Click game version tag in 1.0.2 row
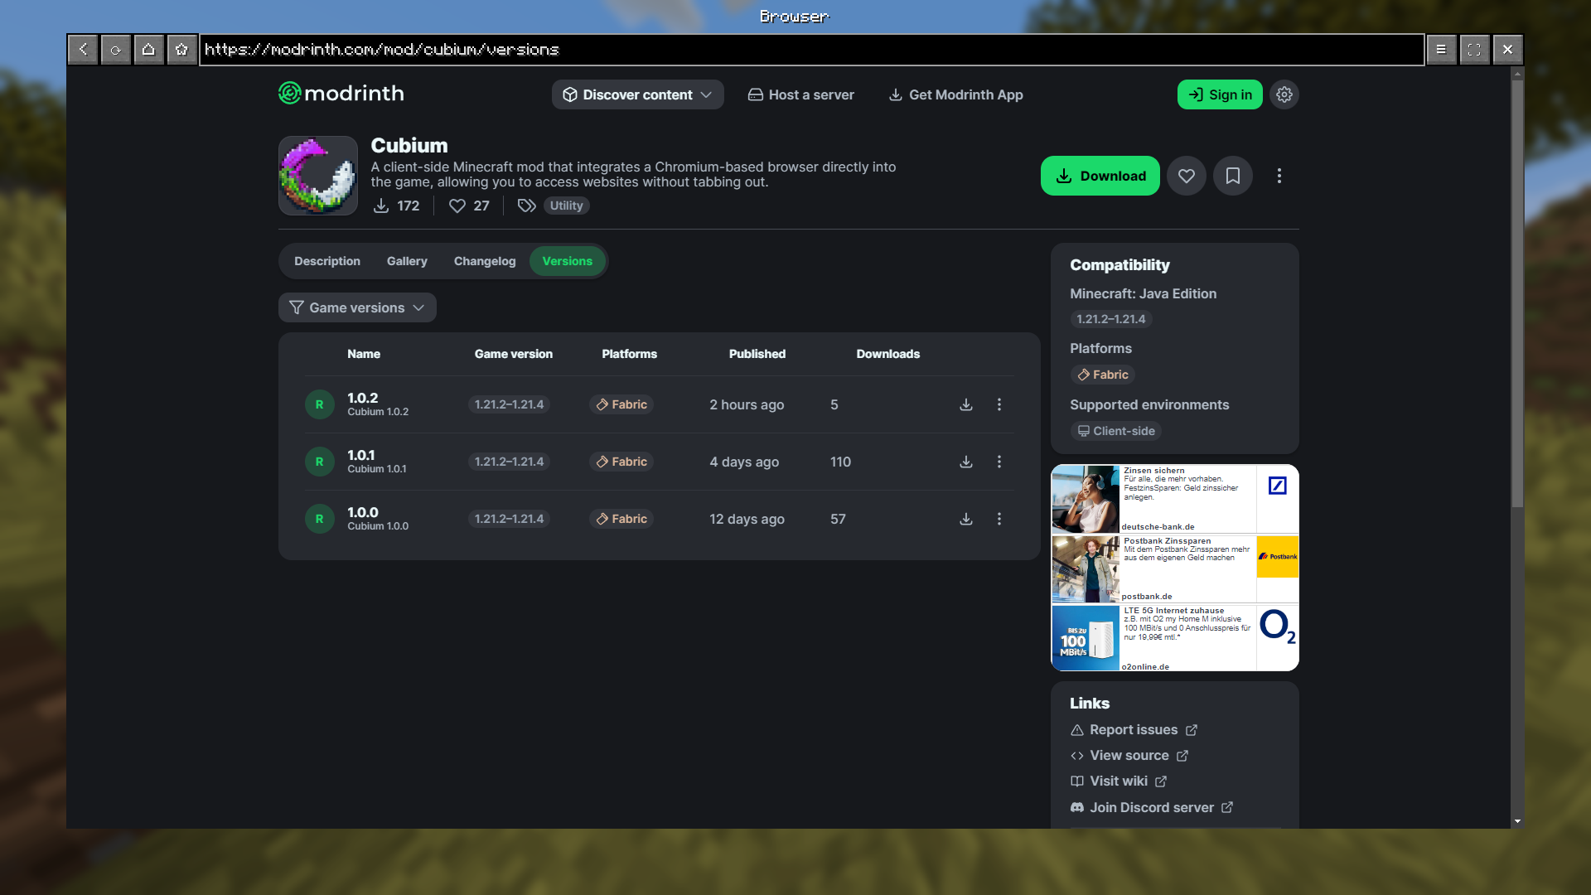 point(509,404)
